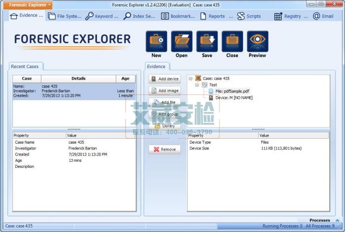The width and height of the screenshot is (345, 232).
Task: Switch to the File System module tab
Action: (x=65, y=16)
